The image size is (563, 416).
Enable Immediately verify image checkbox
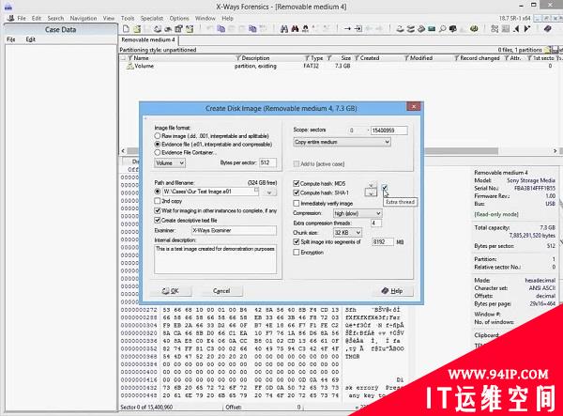click(297, 204)
